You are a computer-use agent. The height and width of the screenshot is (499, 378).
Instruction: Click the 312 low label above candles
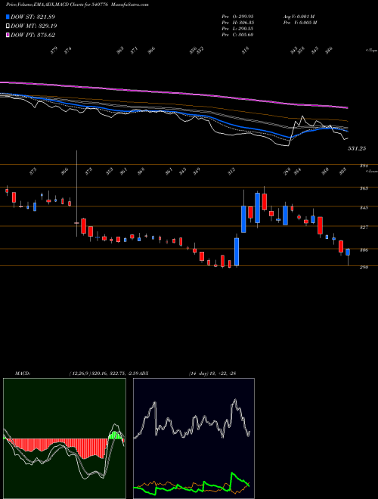click(x=231, y=171)
